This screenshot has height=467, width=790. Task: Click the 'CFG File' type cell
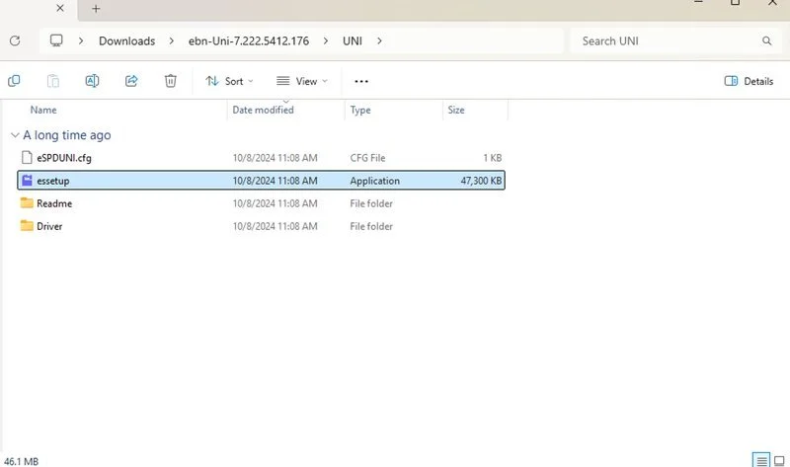(367, 158)
